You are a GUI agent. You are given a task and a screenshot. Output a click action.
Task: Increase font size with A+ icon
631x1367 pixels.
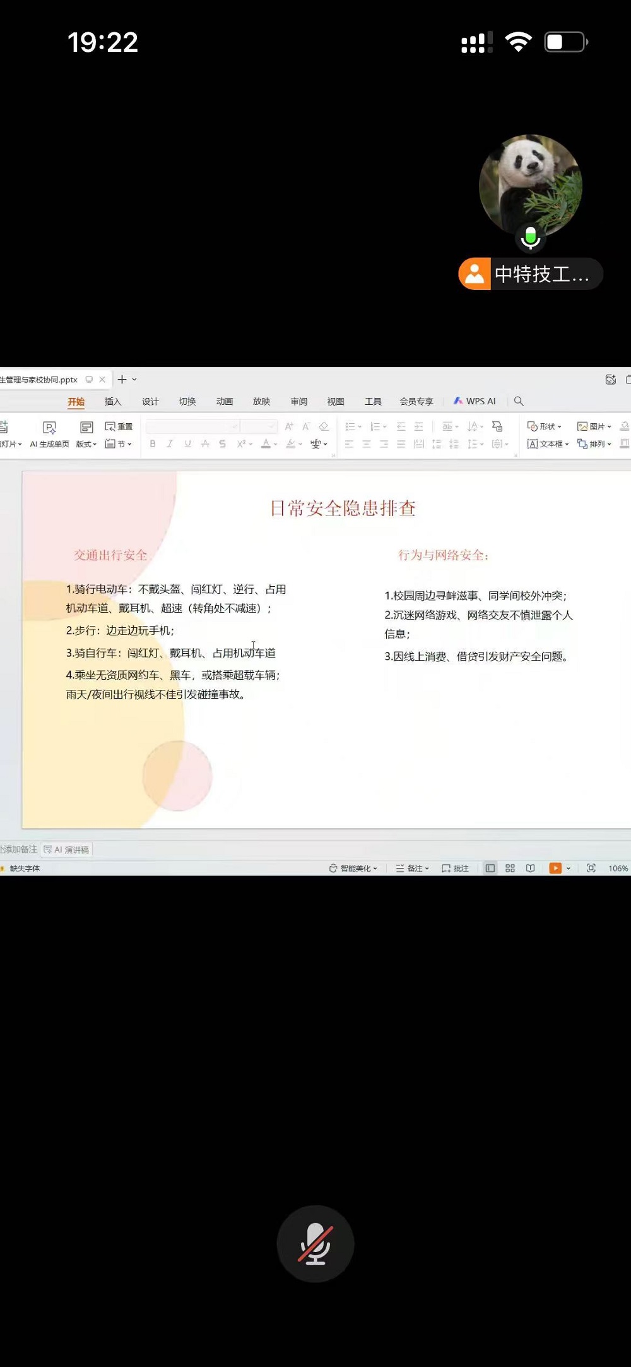tap(289, 426)
